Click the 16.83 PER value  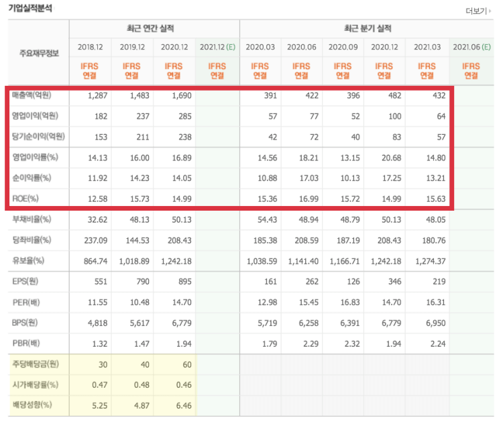coord(350,303)
